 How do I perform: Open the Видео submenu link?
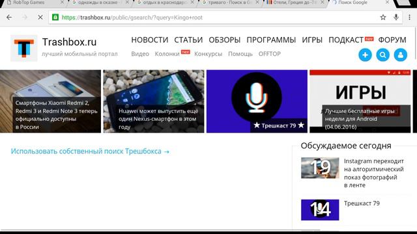click(x=140, y=54)
